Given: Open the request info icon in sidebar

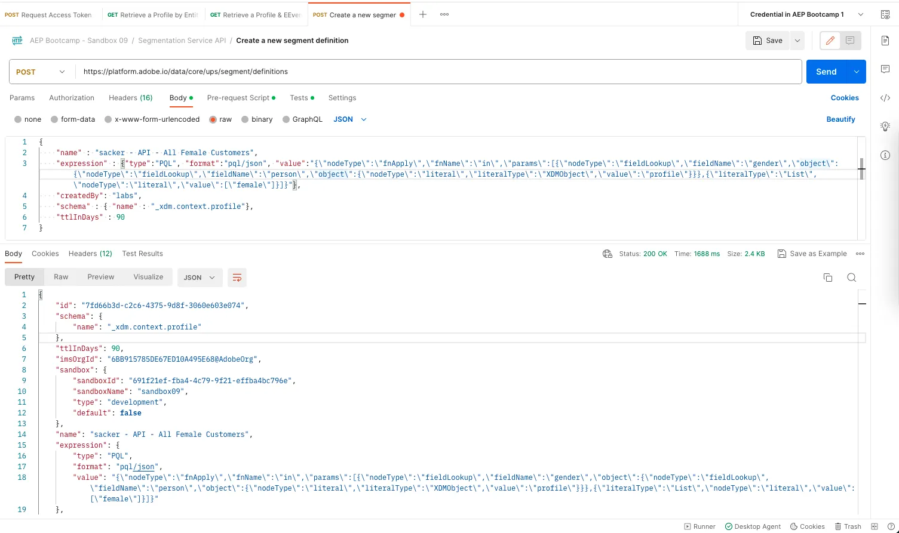Looking at the screenshot, I should (885, 155).
